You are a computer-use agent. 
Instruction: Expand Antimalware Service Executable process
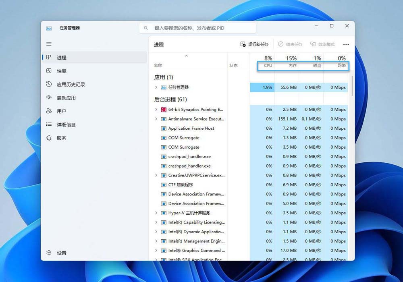(156, 119)
